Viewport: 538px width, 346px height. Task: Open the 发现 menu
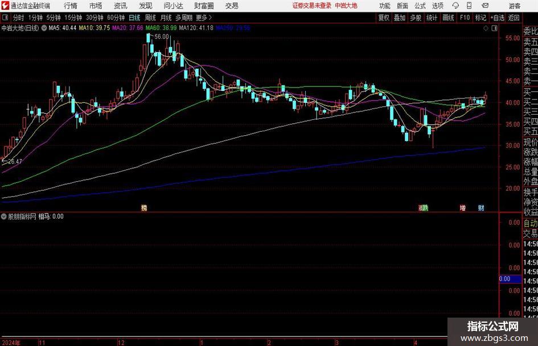pyautogui.click(x=146, y=6)
